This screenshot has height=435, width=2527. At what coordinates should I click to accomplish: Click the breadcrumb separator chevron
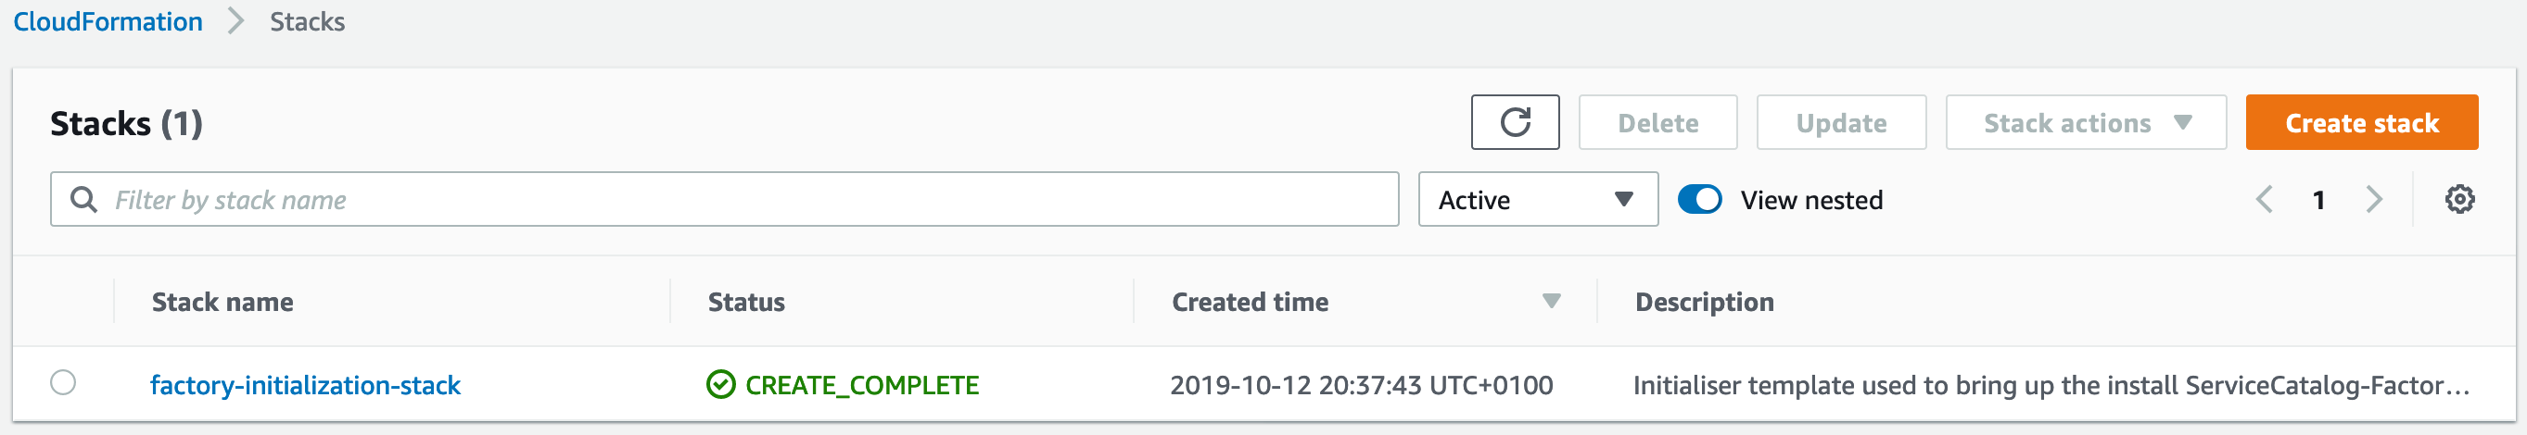click(235, 21)
